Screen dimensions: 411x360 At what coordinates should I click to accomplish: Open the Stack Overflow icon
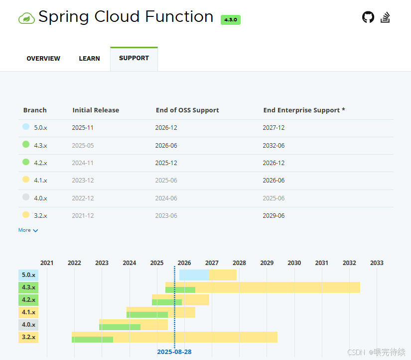point(385,17)
